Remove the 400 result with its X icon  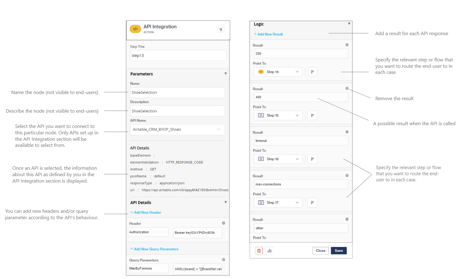click(347, 88)
